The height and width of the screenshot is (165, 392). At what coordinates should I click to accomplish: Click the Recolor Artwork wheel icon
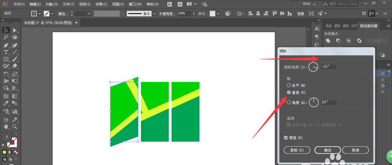click(x=228, y=14)
